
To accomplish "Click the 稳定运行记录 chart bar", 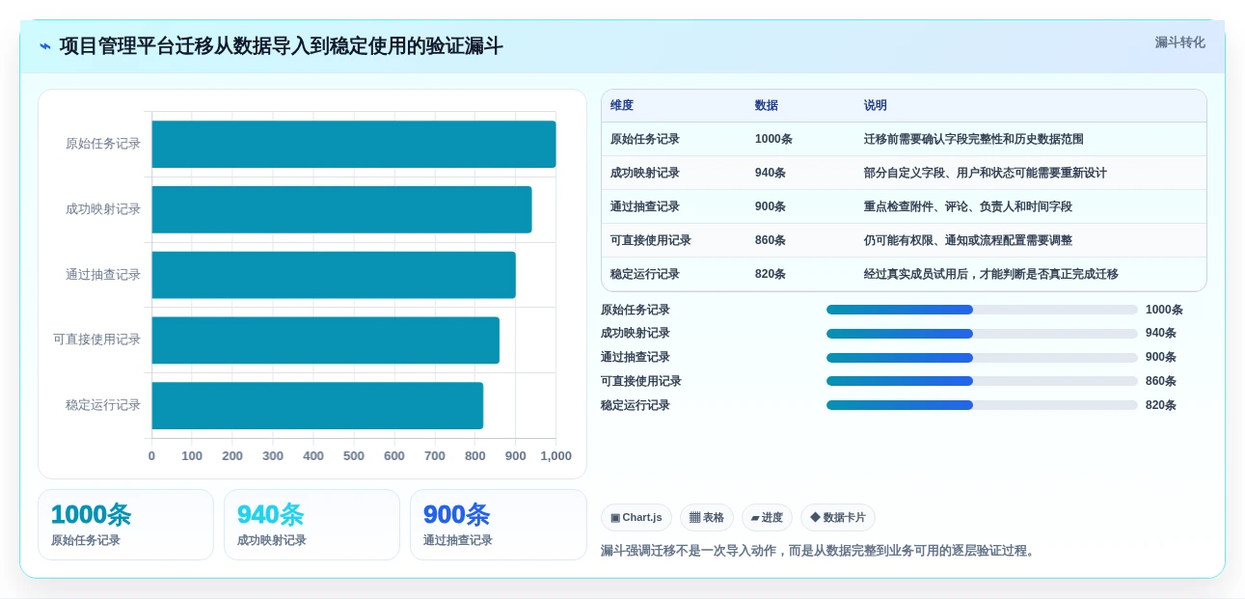I will point(317,405).
